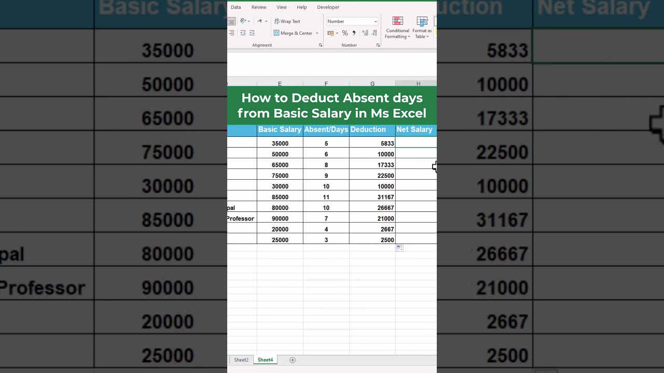This screenshot has width=664, height=373.
Task: Select column H header
Action: click(x=416, y=83)
